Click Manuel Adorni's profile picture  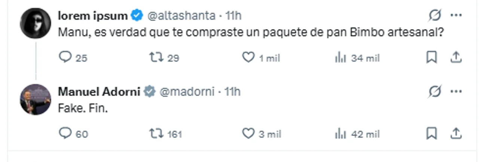(x=35, y=99)
